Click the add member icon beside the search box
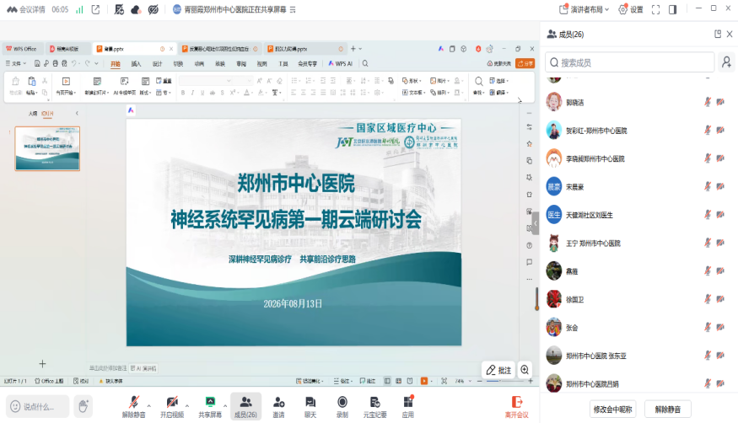 [x=726, y=62]
